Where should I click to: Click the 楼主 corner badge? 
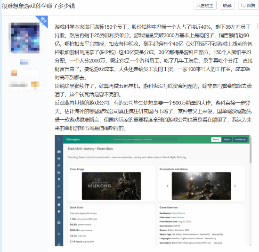point(43,20)
